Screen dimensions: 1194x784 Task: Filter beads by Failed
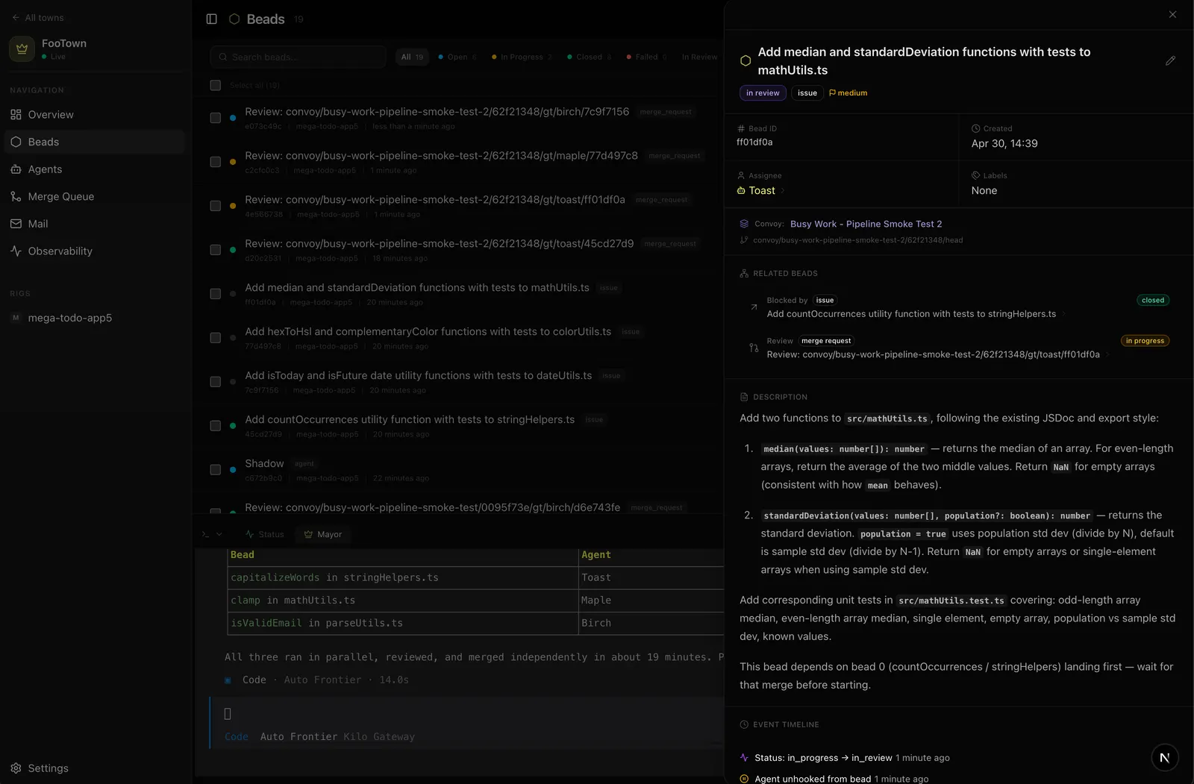point(647,57)
